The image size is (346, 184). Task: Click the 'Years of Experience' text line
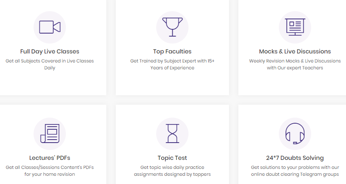point(172,68)
